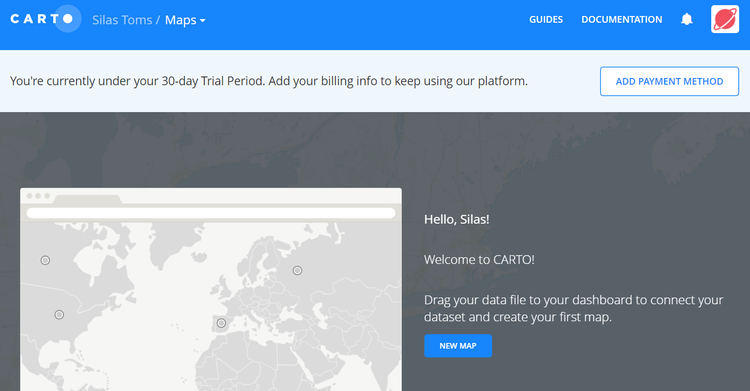Viewport: 750px width, 391px height.
Task: Expand the Maps dropdown in the header
Action: pyautogui.click(x=185, y=20)
